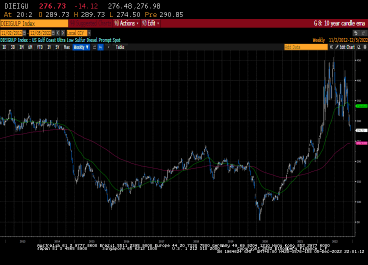The height and width of the screenshot is (265, 368).
Task: Open the start date calendar picker icon
Action: pos(24,33)
